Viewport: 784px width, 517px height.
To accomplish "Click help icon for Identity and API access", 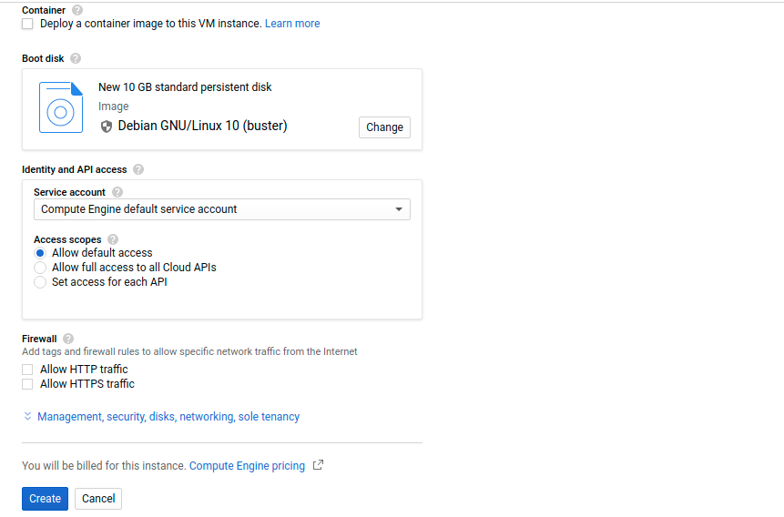I will (x=138, y=169).
